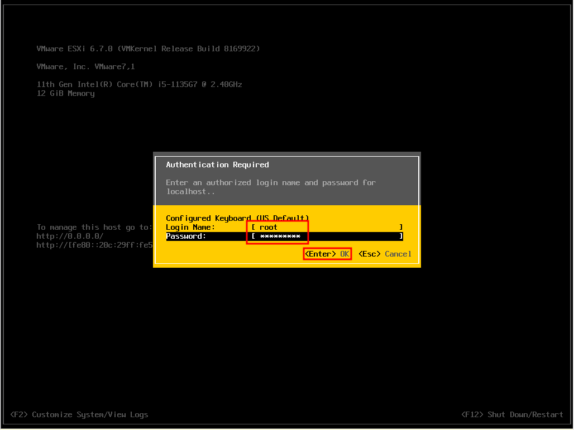Dismiss dialog with Esc Cancel
Image resolution: width=574 pixels, height=430 pixels.
385,254
